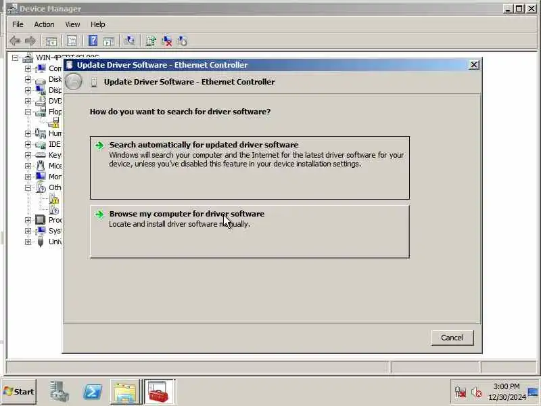Select the yellow-warning device under 'Oth' category
541x406 pixels.
(x=54, y=199)
